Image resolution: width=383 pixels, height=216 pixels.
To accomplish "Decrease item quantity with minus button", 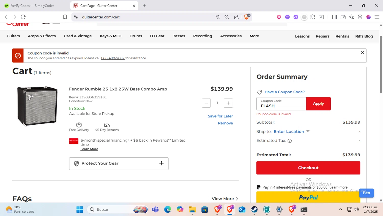I will [x=206, y=103].
